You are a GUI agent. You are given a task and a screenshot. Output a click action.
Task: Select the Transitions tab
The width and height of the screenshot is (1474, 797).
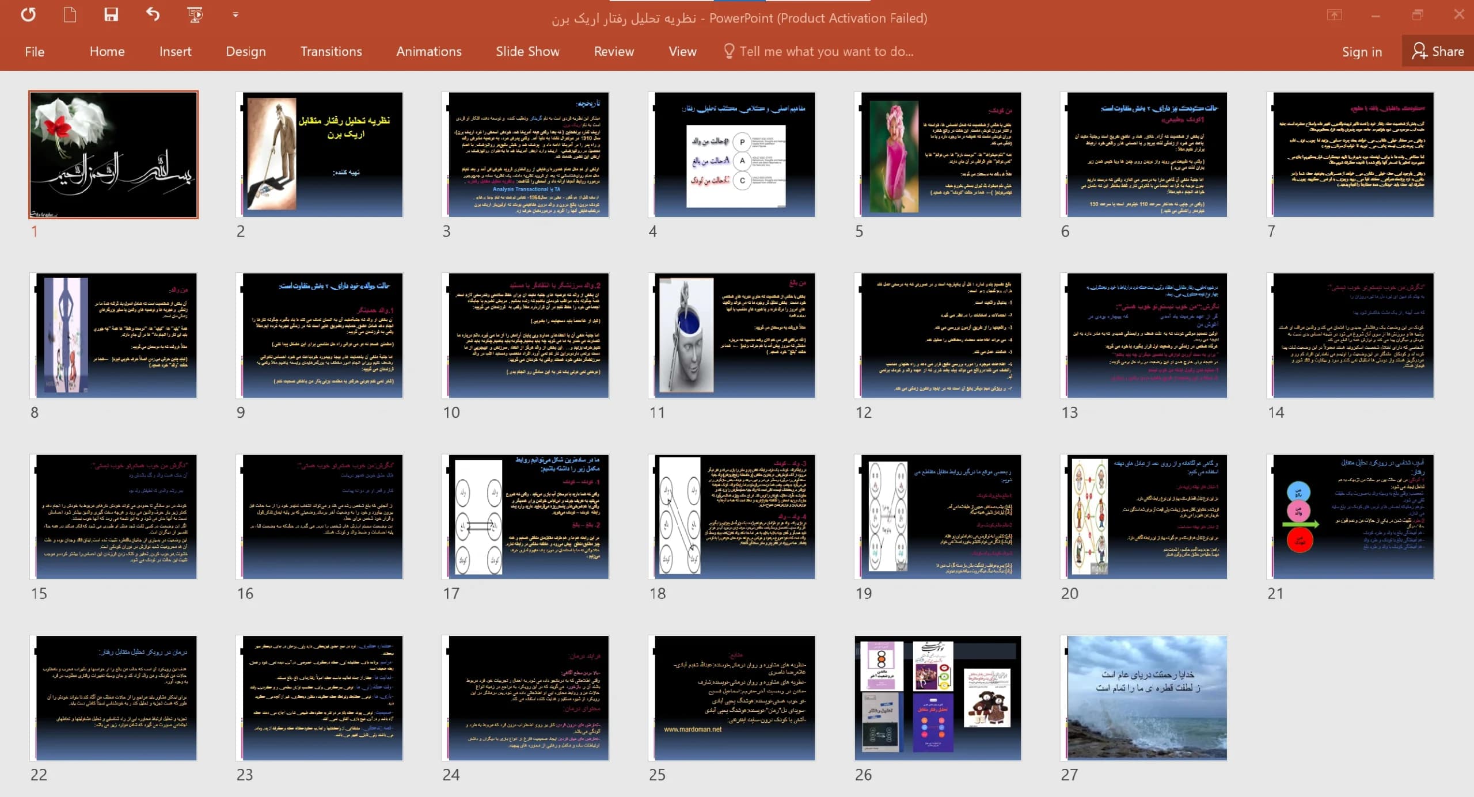point(331,51)
